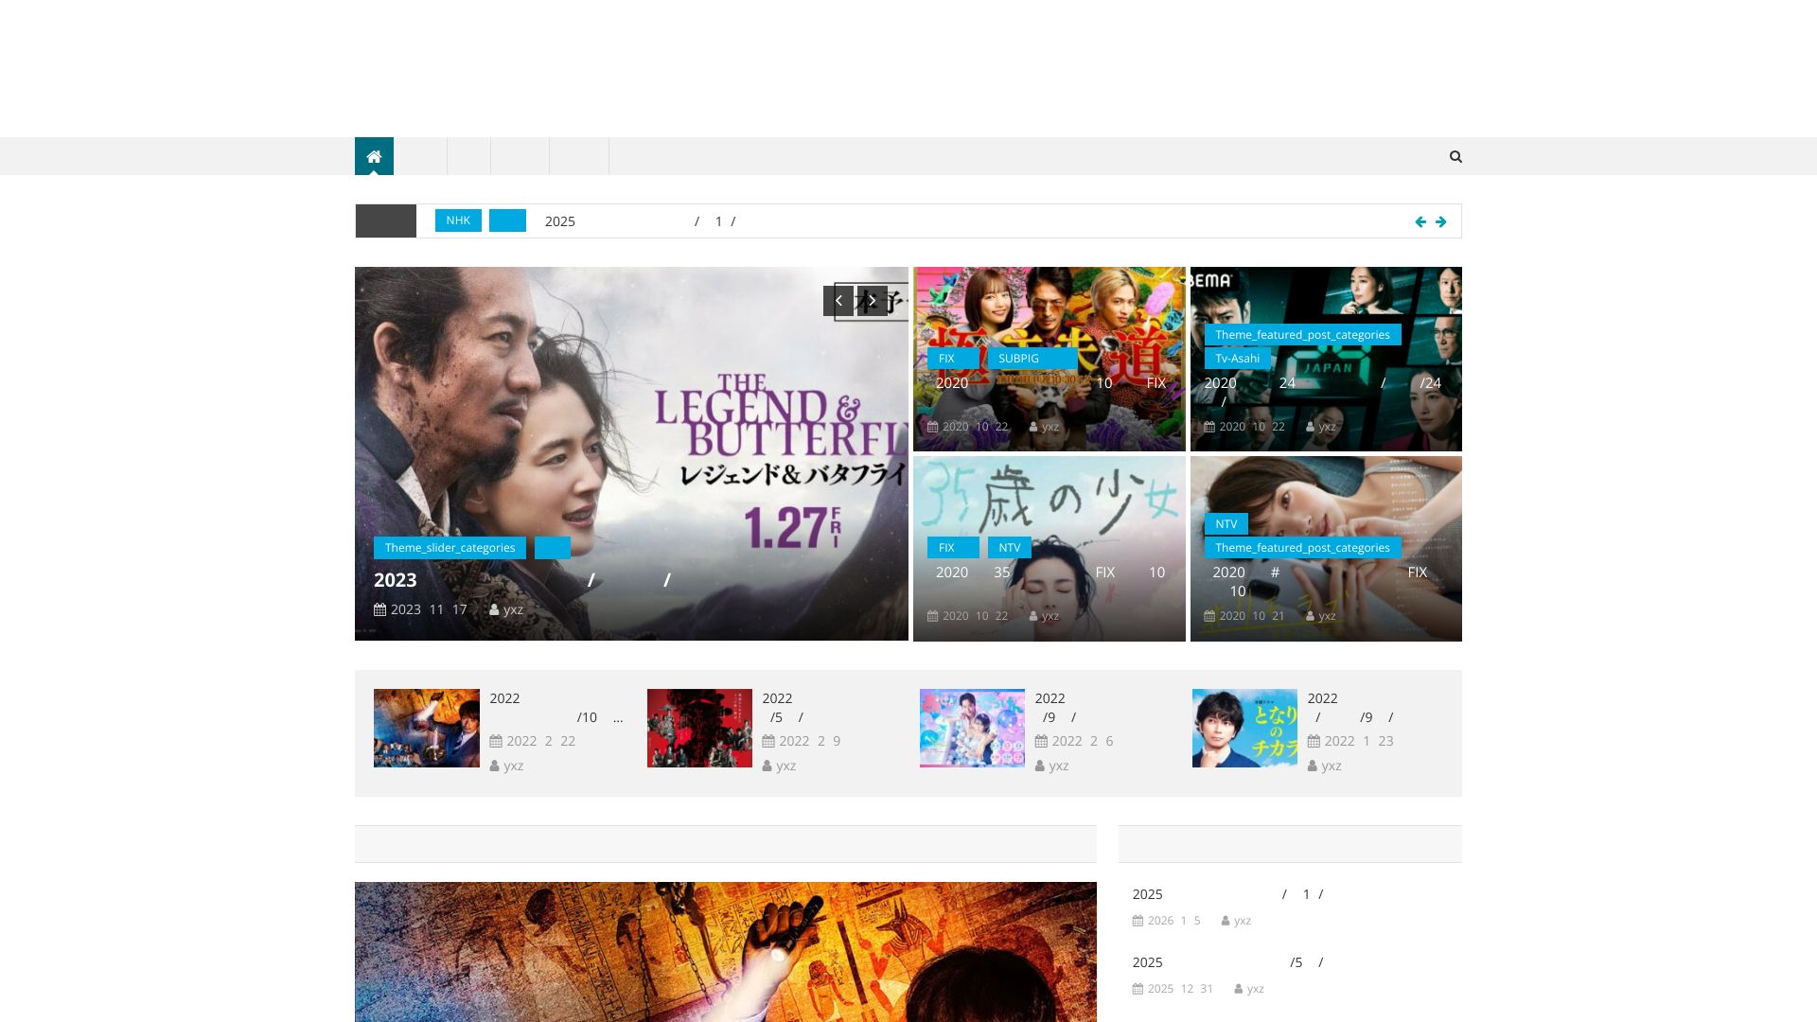The height and width of the screenshot is (1022, 1817).
Task: Open the NHK category tag in ticker
Action: (x=458, y=220)
